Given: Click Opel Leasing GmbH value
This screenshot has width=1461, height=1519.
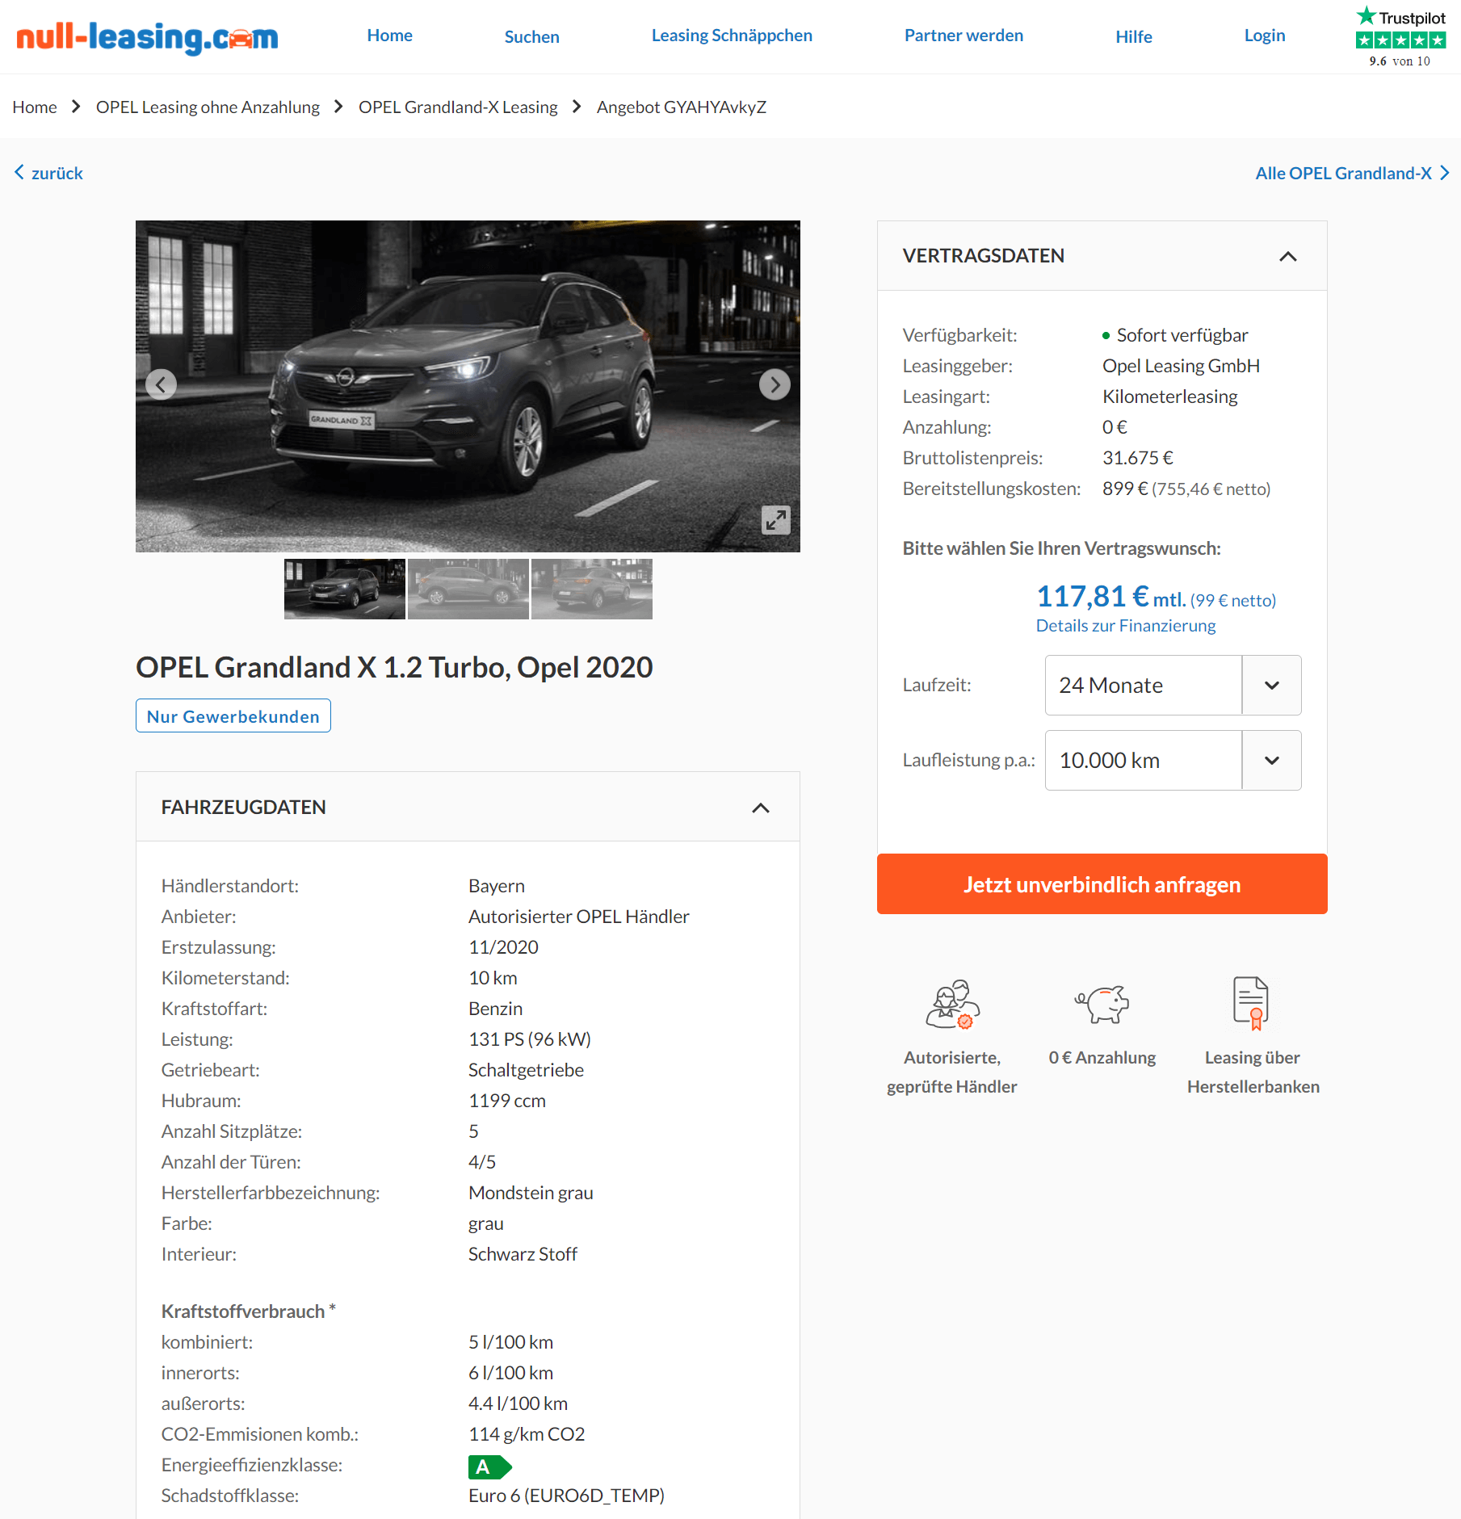Looking at the screenshot, I should pyautogui.click(x=1181, y=366).
